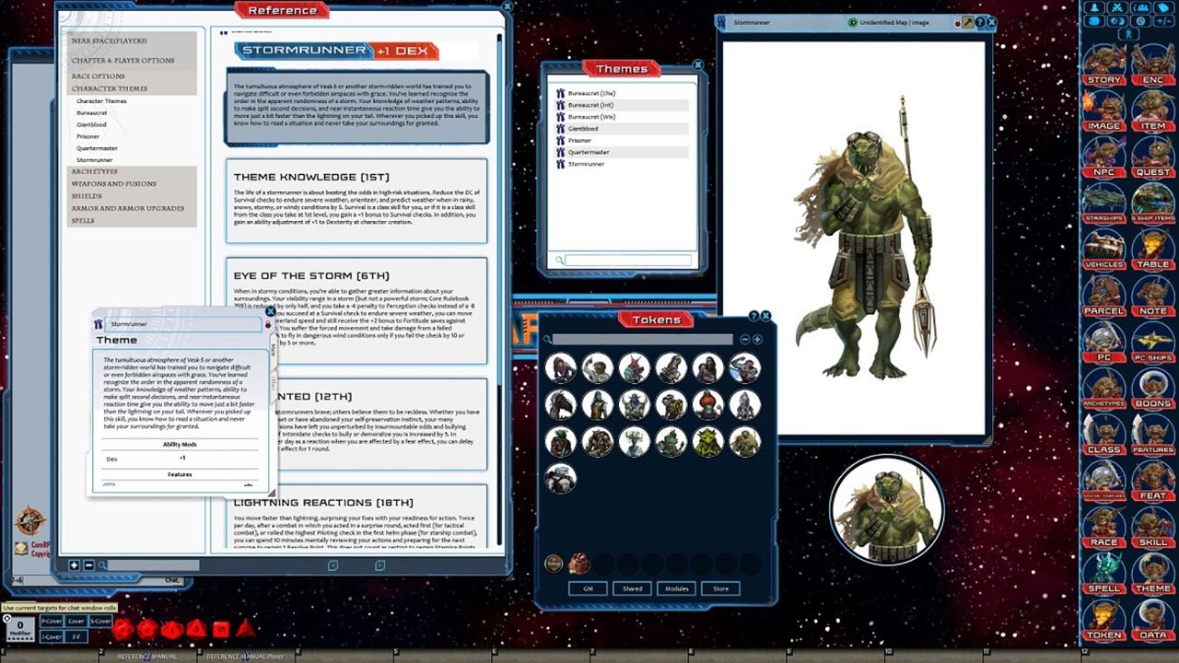Toggle the P-Cover modifier button
This screenshot has width=1179, height=663.
click(51, 621)
